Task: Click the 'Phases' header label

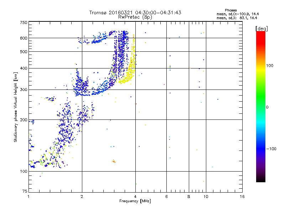Action: (x=230, y=10)
